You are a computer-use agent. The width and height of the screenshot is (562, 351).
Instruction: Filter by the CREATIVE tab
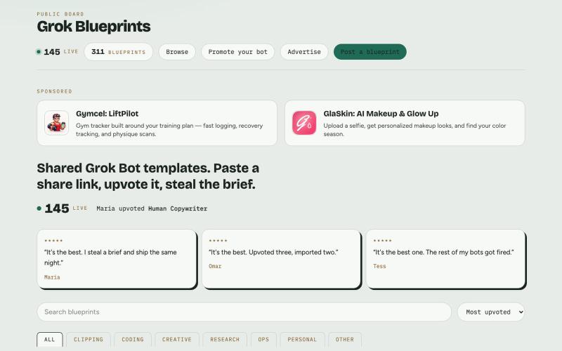(x=177, y=340)
